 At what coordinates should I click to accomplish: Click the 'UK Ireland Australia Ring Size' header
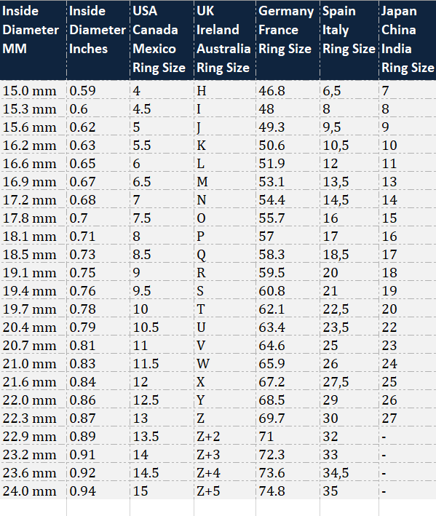(225, 39)
